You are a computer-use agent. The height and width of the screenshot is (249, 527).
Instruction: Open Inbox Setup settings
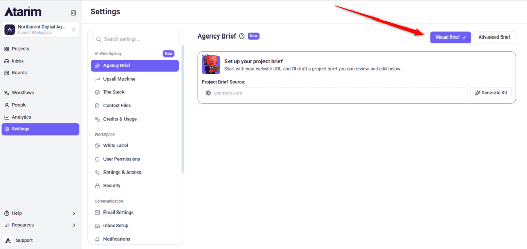pyautogui.click(x=134, y=226)
